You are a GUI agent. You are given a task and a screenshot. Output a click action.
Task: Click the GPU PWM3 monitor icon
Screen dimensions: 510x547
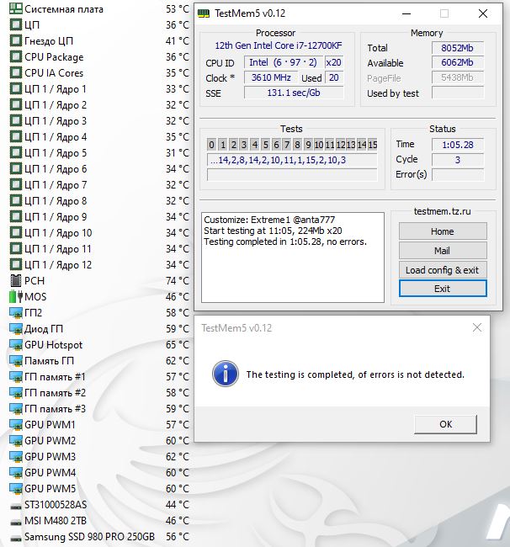pyautogui.click(x=16, y=457)
